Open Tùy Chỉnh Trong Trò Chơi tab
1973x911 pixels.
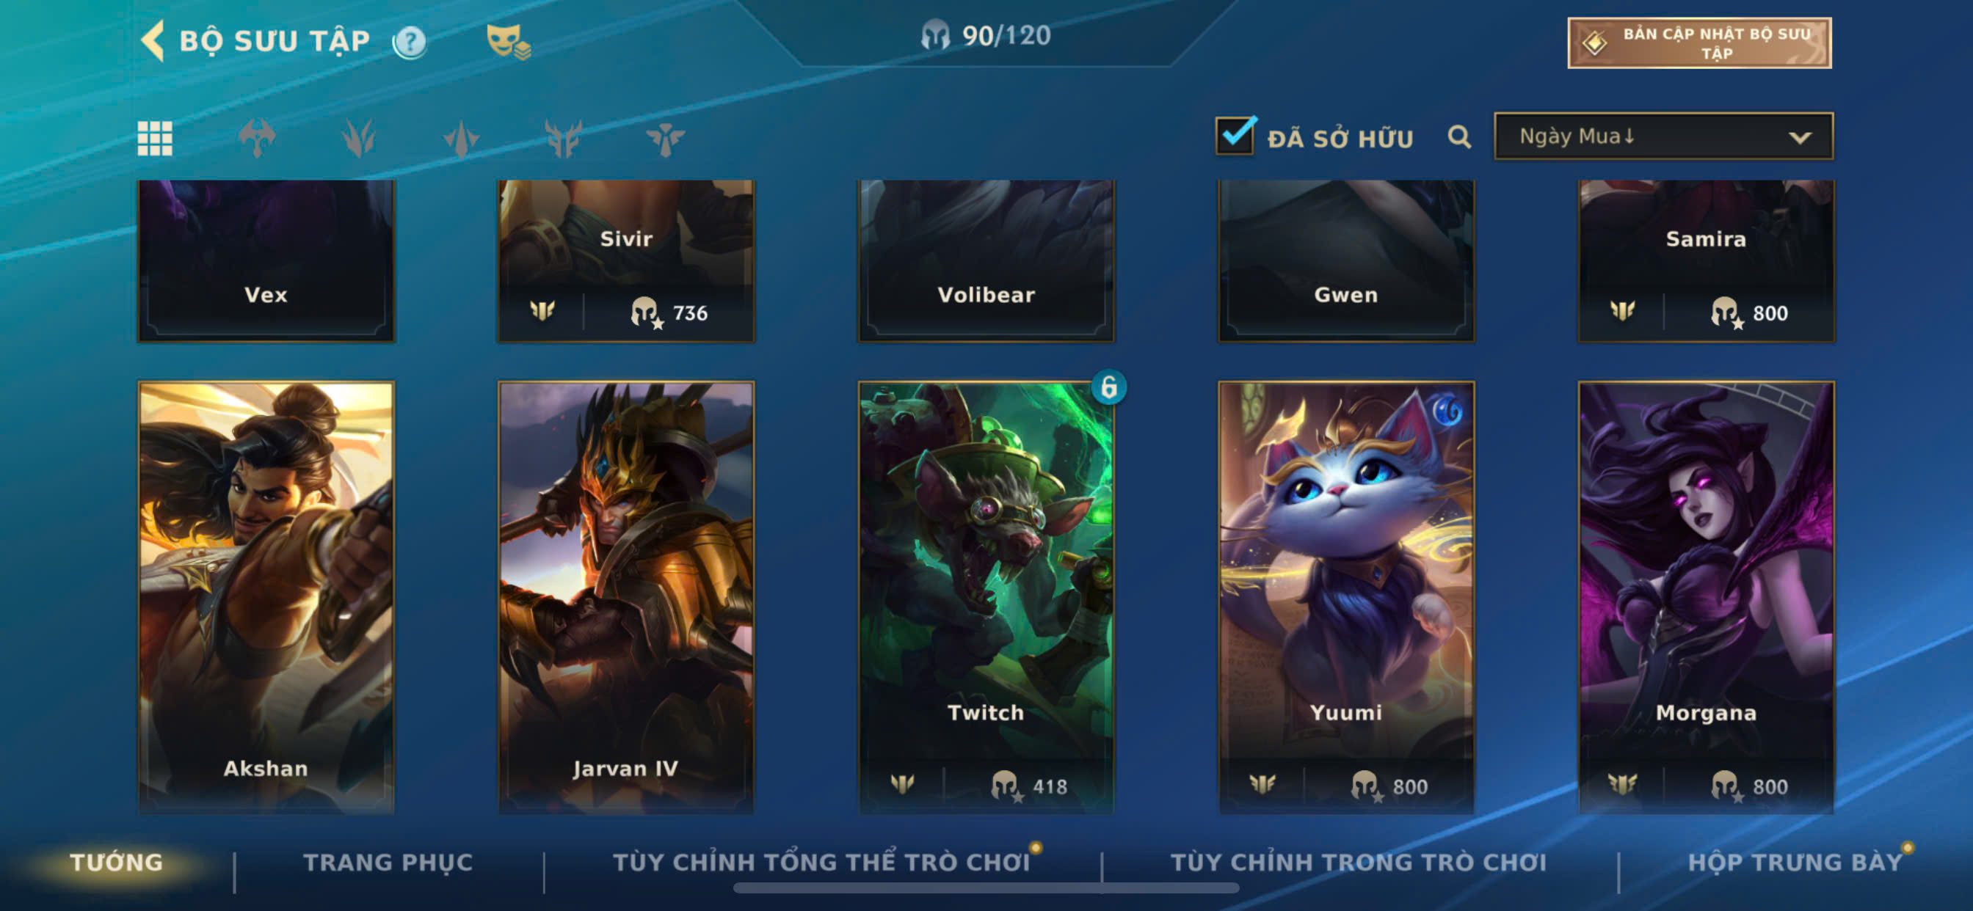pos(1358,862)
